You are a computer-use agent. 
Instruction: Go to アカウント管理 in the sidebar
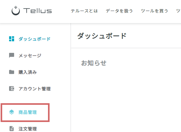pyautogui.click(x=35, y=89)
